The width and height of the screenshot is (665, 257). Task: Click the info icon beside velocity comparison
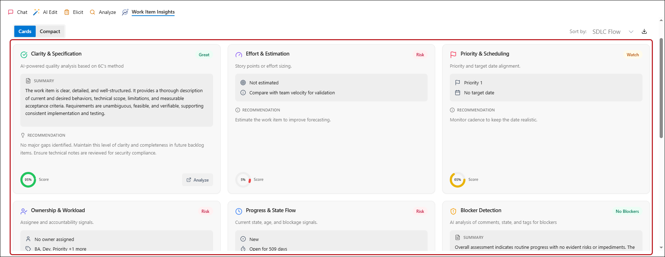tap(243, 93)
